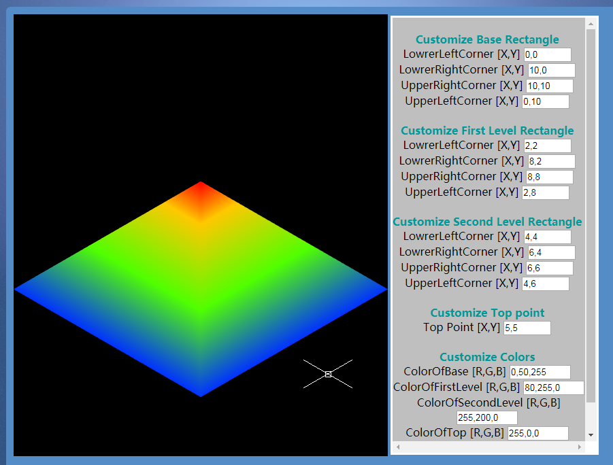Click Second Level UpperRightCorner field showing 6,6

pos(549,268)
